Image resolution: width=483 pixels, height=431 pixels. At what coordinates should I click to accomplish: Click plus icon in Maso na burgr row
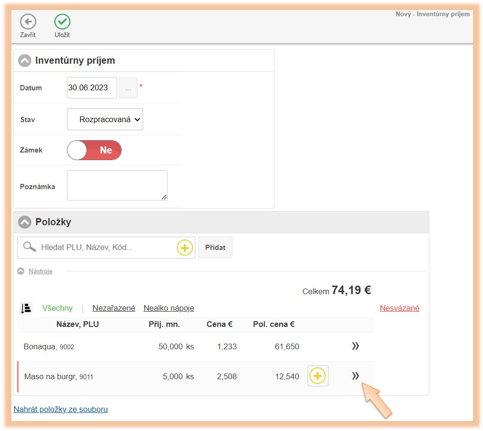point(318,376)
